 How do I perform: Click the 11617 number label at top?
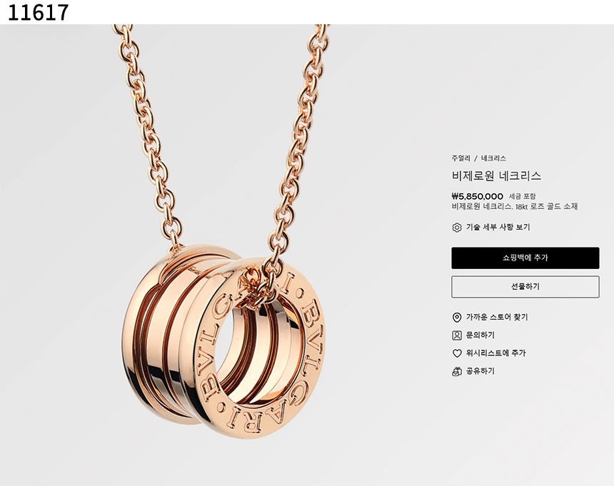tap(39, 13)
